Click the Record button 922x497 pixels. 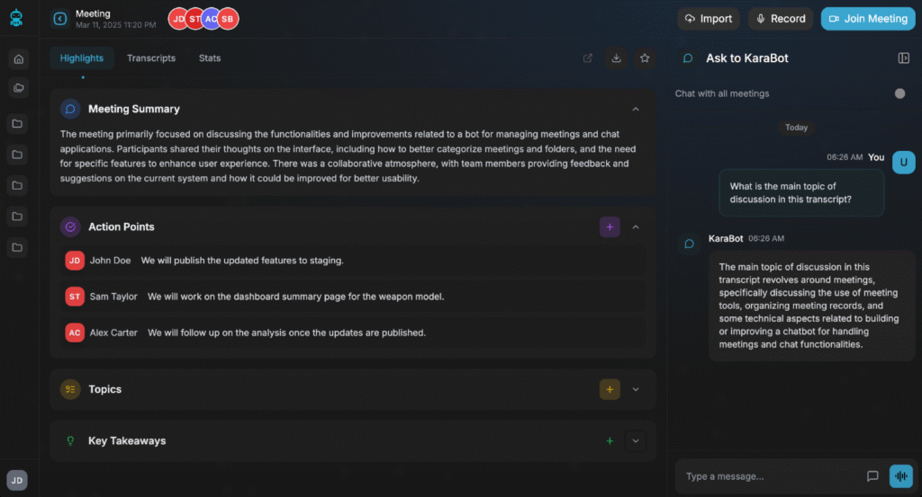tap(780, 19)
